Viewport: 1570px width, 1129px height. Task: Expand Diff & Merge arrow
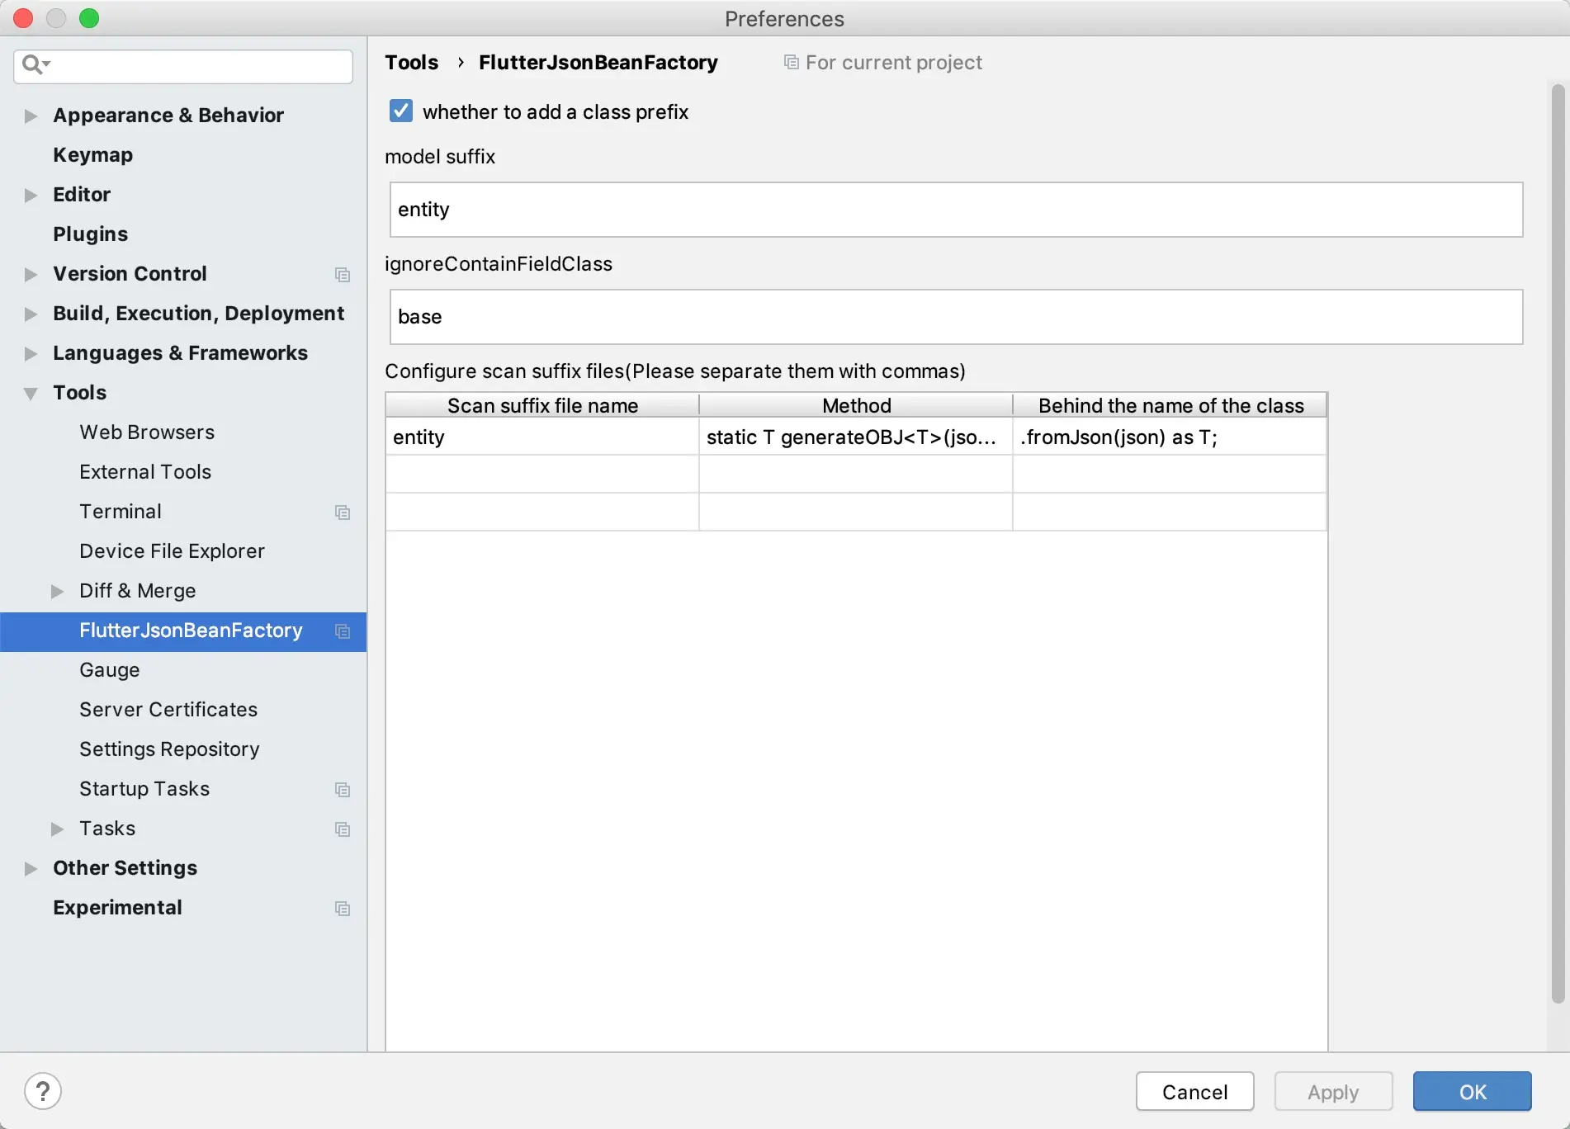click(57, 591)
